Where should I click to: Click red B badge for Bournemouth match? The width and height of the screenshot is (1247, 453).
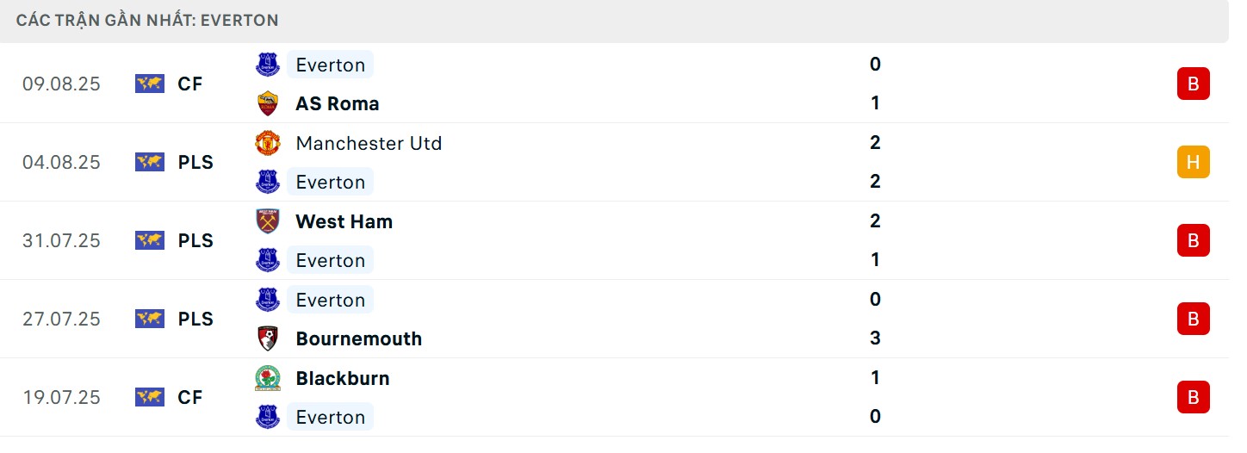point(1193,319)
